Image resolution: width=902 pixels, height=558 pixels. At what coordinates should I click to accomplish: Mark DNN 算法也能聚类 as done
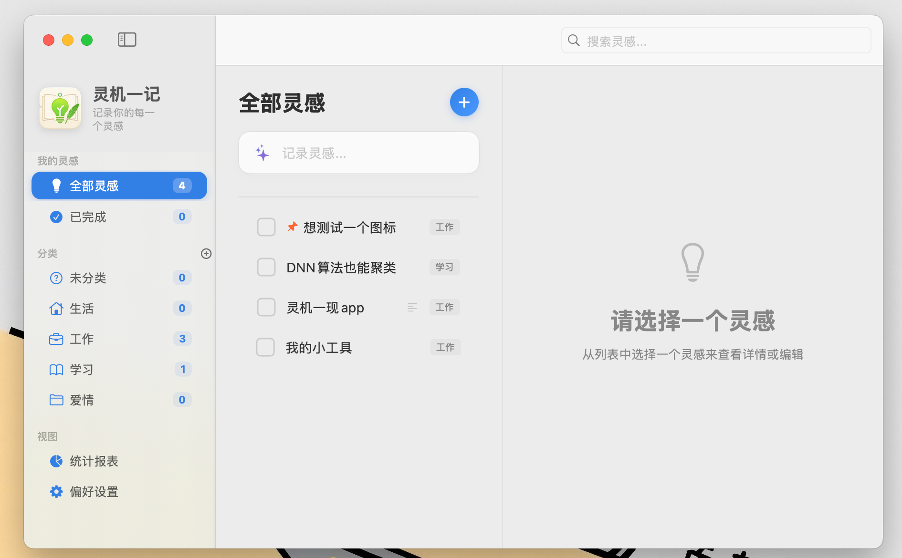[266, 267]
